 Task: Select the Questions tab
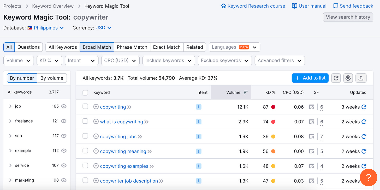[x=28, y=47]
